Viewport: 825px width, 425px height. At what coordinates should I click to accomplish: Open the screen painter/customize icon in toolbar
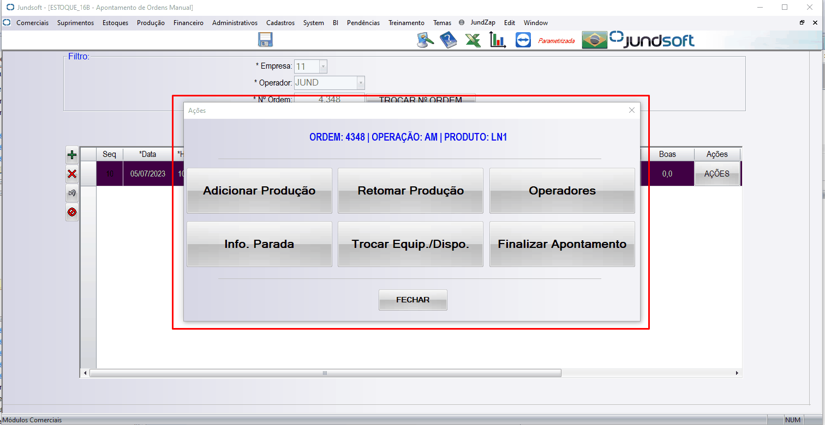coord(426,40)
